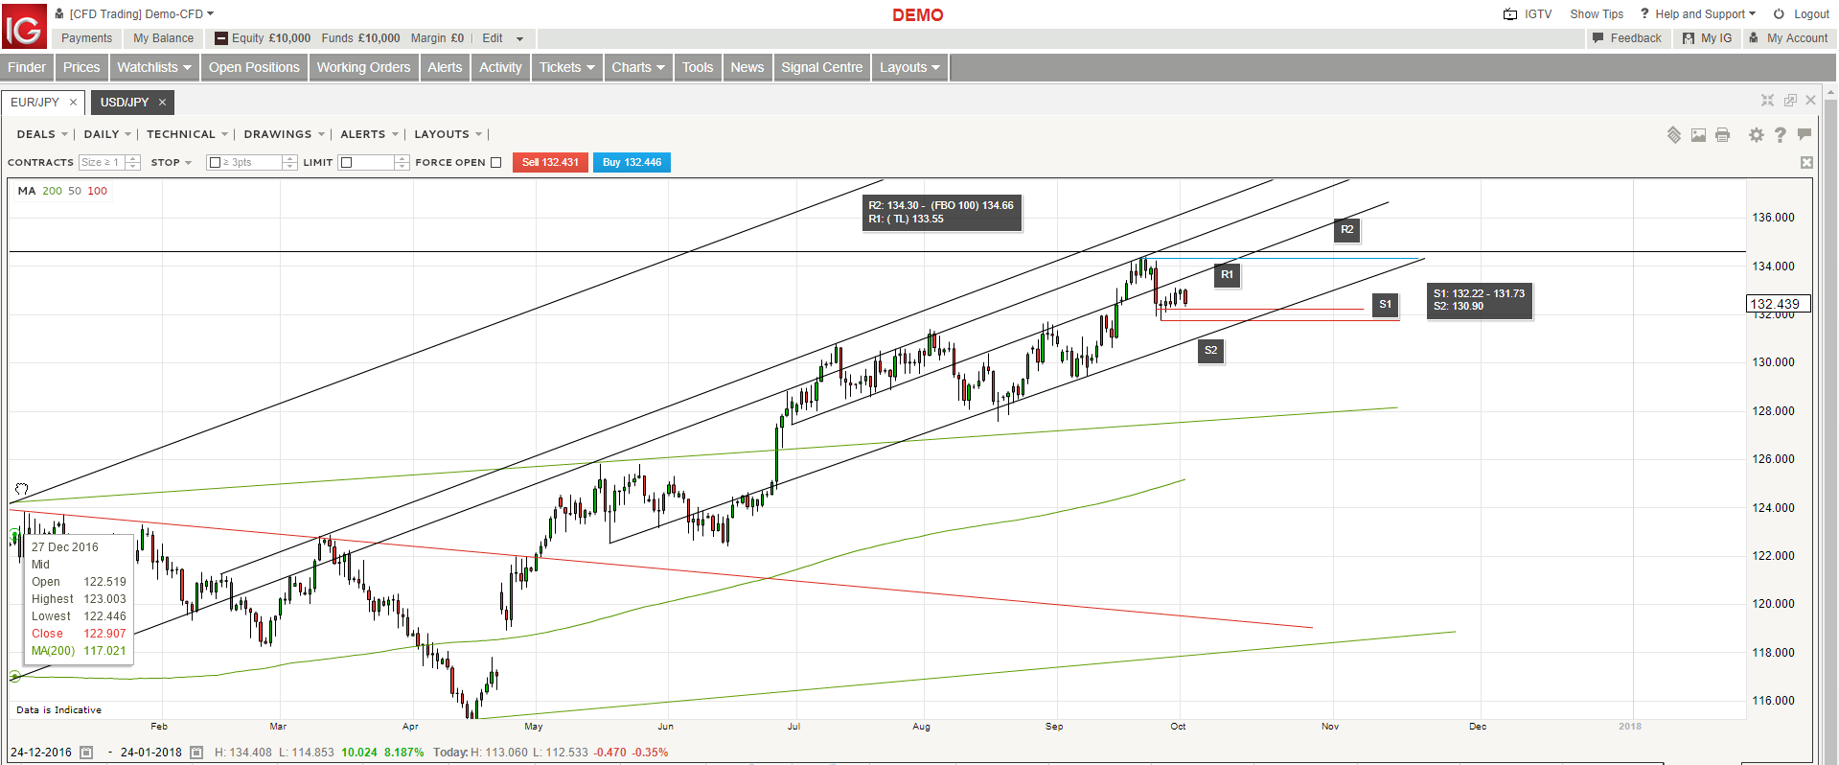Open the chart LAYOUTS menu

tap(448, 134)
